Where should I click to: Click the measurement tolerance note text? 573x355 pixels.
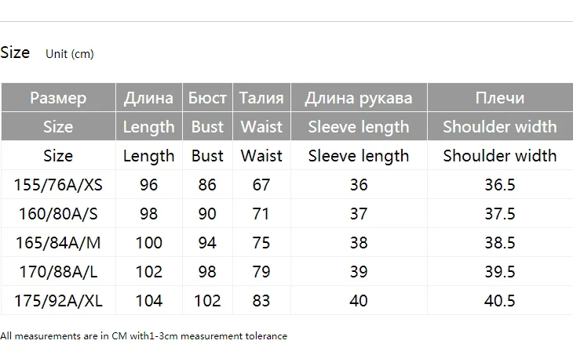[144, 336]
